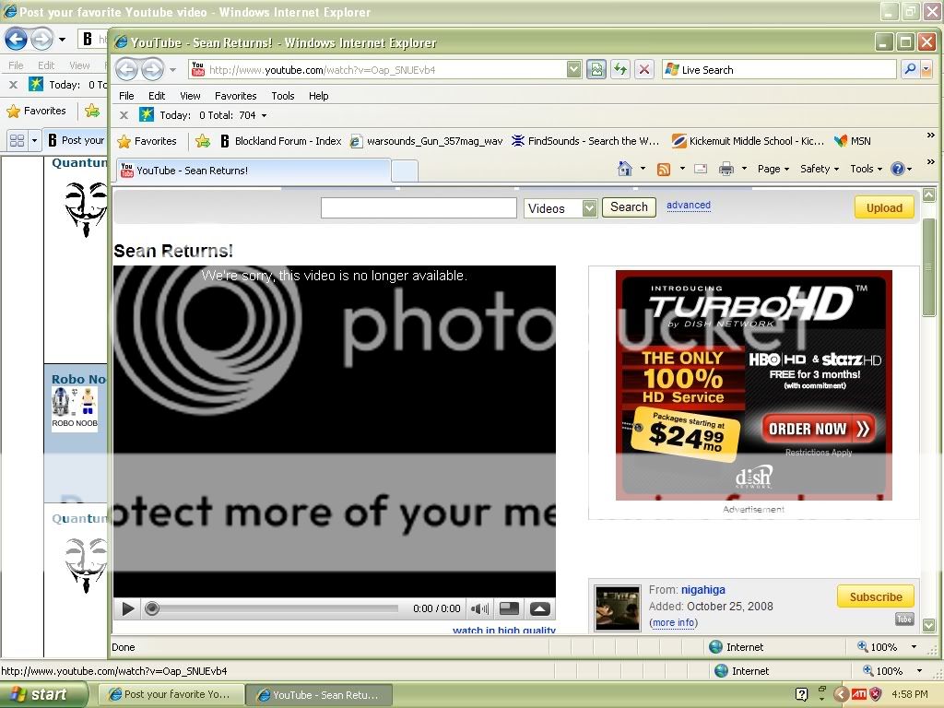Screen dimensions: 944x708
Task: Go back in the Post your favorite window
Action: click(x=16, y=40)
